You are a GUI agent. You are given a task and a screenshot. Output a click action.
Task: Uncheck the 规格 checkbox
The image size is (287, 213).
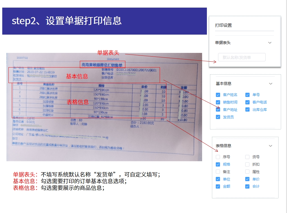[x=218, y=164]
